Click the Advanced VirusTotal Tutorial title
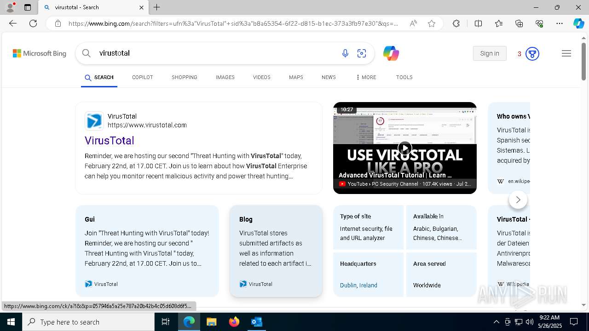 (x=395, y=175)
